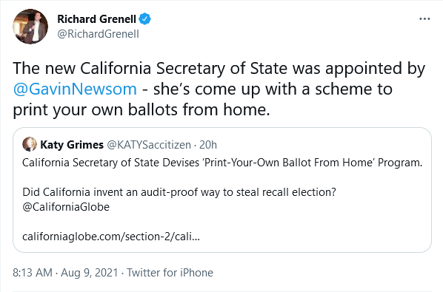443x292 pixels.
Task: Click the @RichardGrenell handle
Action: (x=98, y=34)
